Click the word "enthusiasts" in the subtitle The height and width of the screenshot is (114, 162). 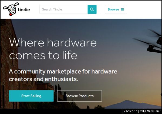point(62,79)
